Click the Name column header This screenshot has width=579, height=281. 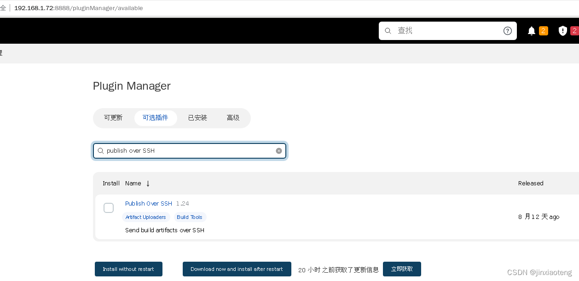click(x=133, y=183)
